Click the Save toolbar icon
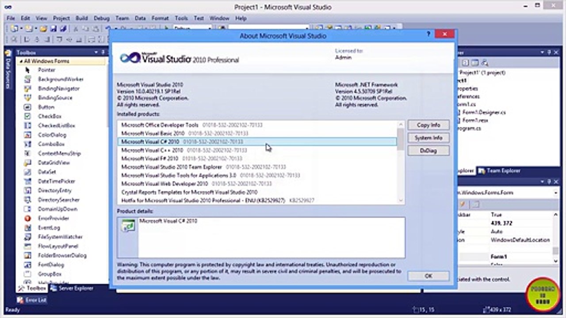Viewport: 566px width, 318px height. coord(53,29)
